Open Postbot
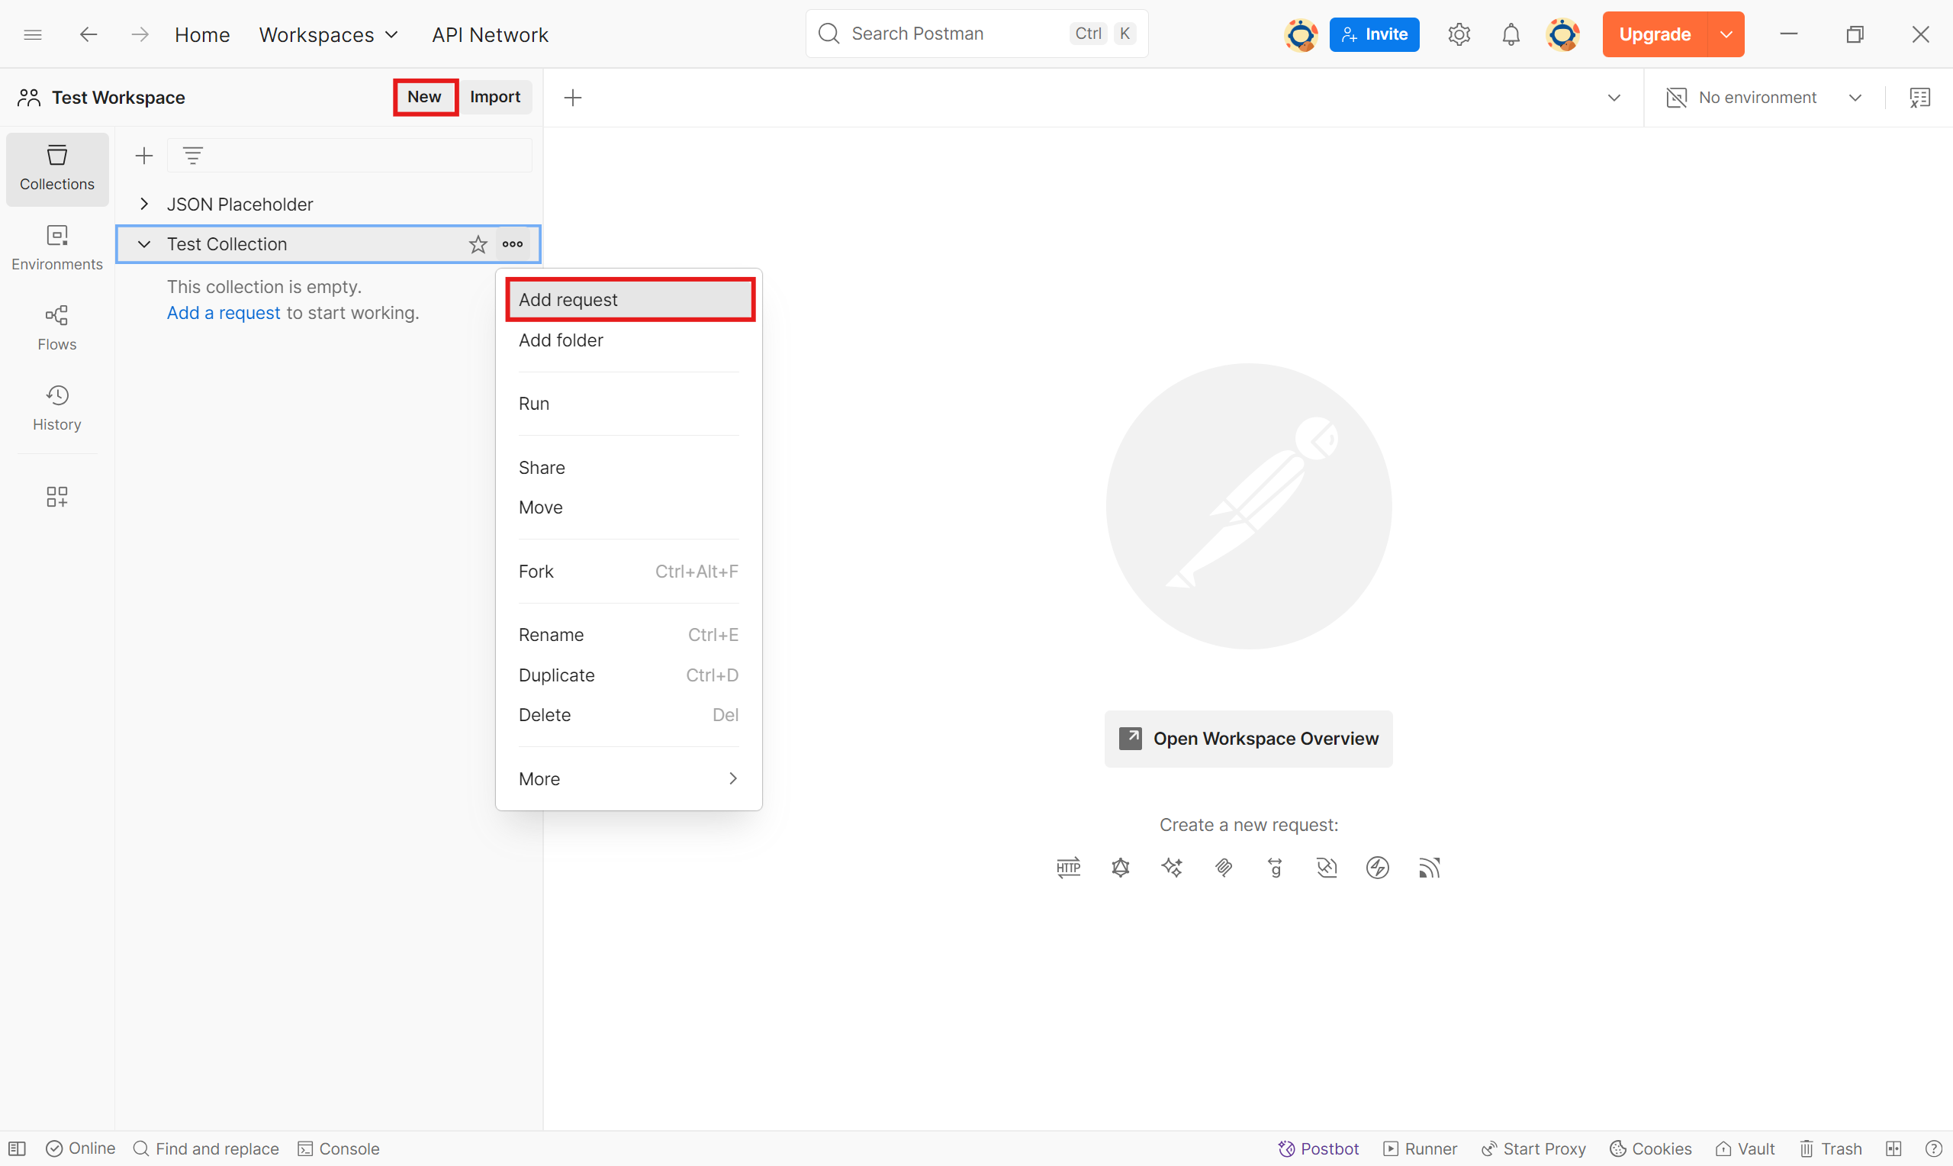The height and width of the screenshot is (1166, 1953). coord(1318,1148)
